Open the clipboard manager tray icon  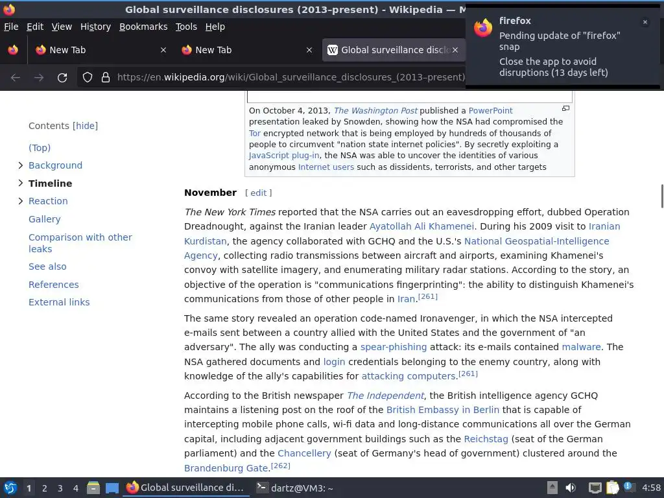coord(612,488)
